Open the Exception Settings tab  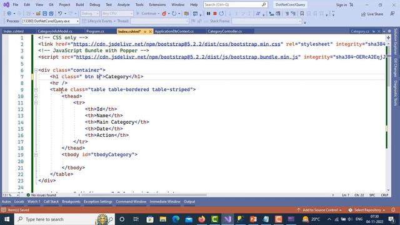pyautogui.click(x=98, y=201)
